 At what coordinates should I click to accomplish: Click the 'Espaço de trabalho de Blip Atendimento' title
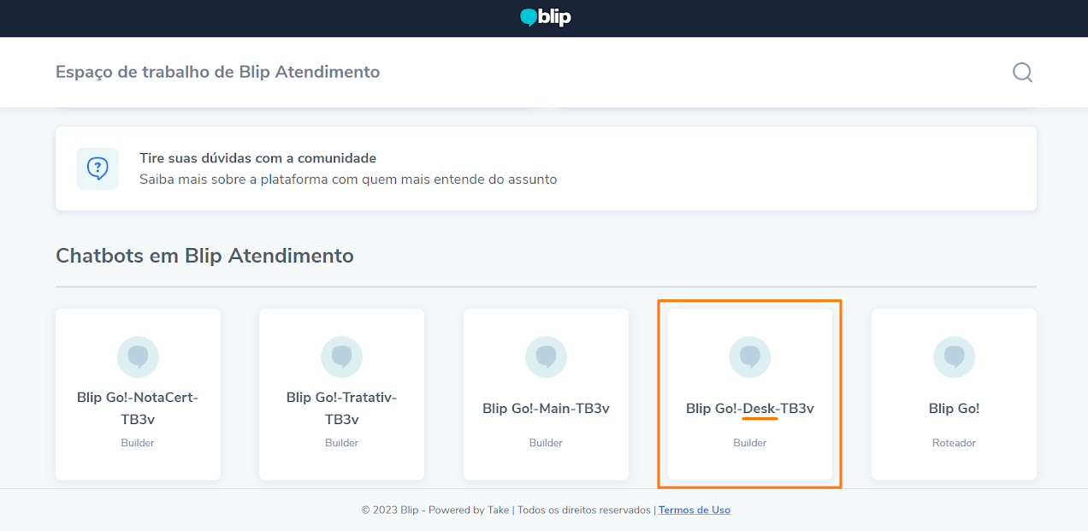pos(217,72)
